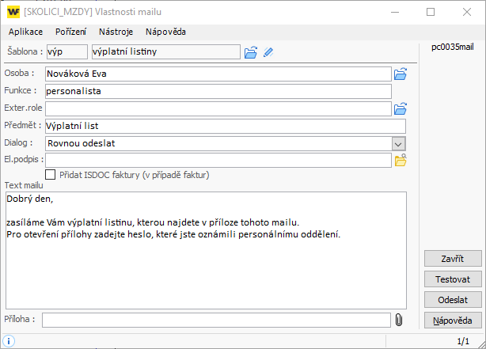
Task: Open the Šablona folder browse icon
Action: click(251, 52)
